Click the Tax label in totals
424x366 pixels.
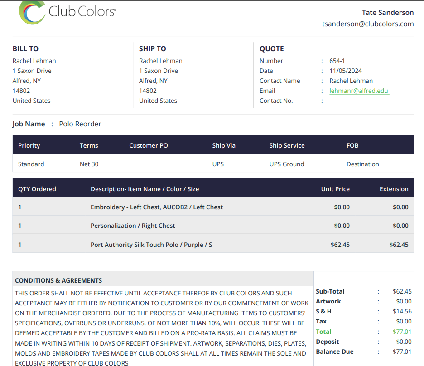tap(321, 322)
